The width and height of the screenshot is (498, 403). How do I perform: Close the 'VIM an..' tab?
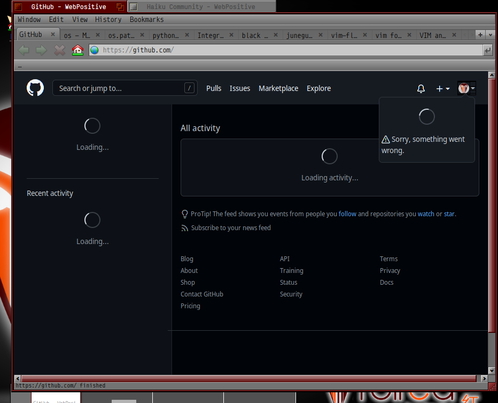pyautogui.click(x=454, y=35)
